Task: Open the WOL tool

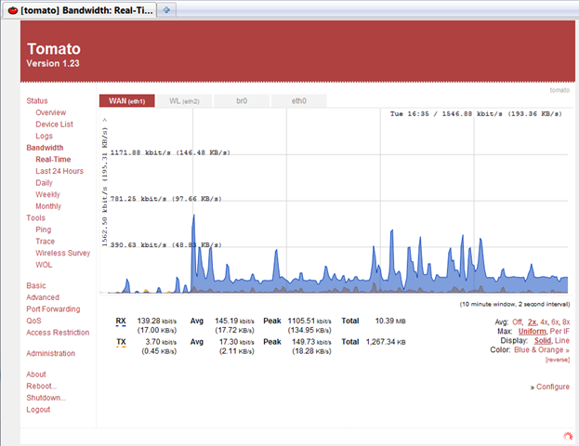Action: point(44,265)
